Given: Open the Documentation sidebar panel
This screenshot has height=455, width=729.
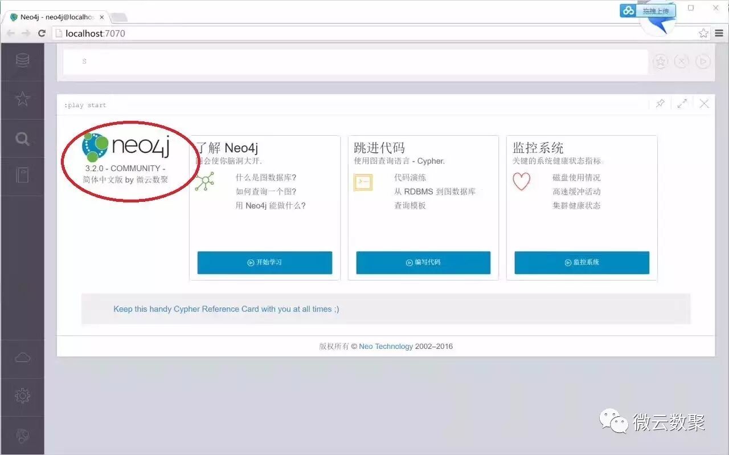Looking at the screenshot, I should click(21, 177).
